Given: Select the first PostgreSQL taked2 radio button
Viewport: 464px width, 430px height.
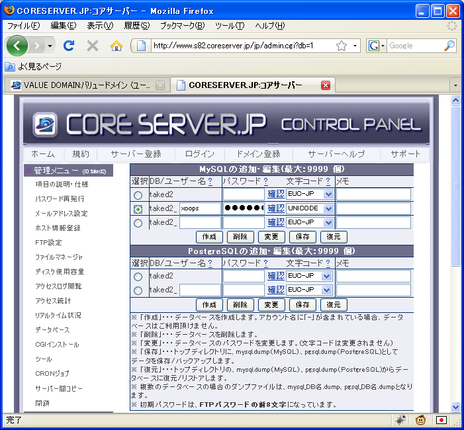Looking at the screenshot, I should click(x=138, y=277).
